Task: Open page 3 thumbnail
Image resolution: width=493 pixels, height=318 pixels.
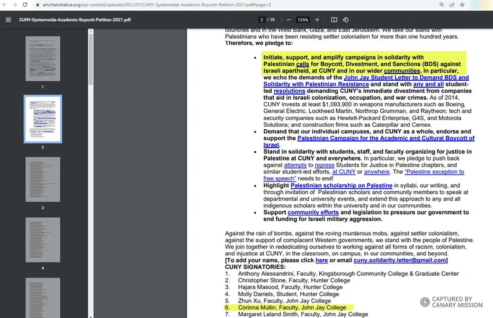Action: 43,179
